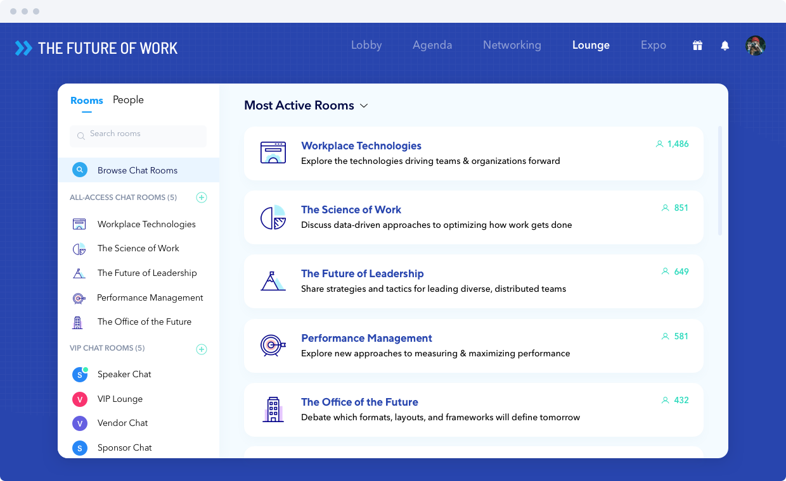This screenshot has width=786, height=481.
Task: Click the notifications bell icon
Action: 725,46
